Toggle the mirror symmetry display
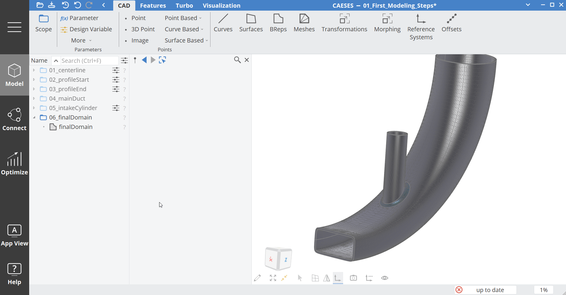The height and width of the screenshot is (295, 566). (x=327, y=278)
